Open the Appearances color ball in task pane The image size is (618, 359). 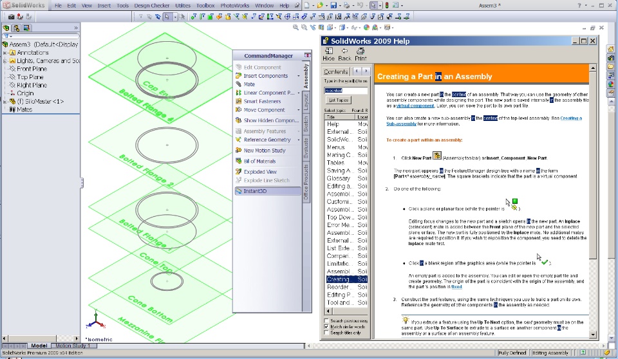(x=610, y=84)
